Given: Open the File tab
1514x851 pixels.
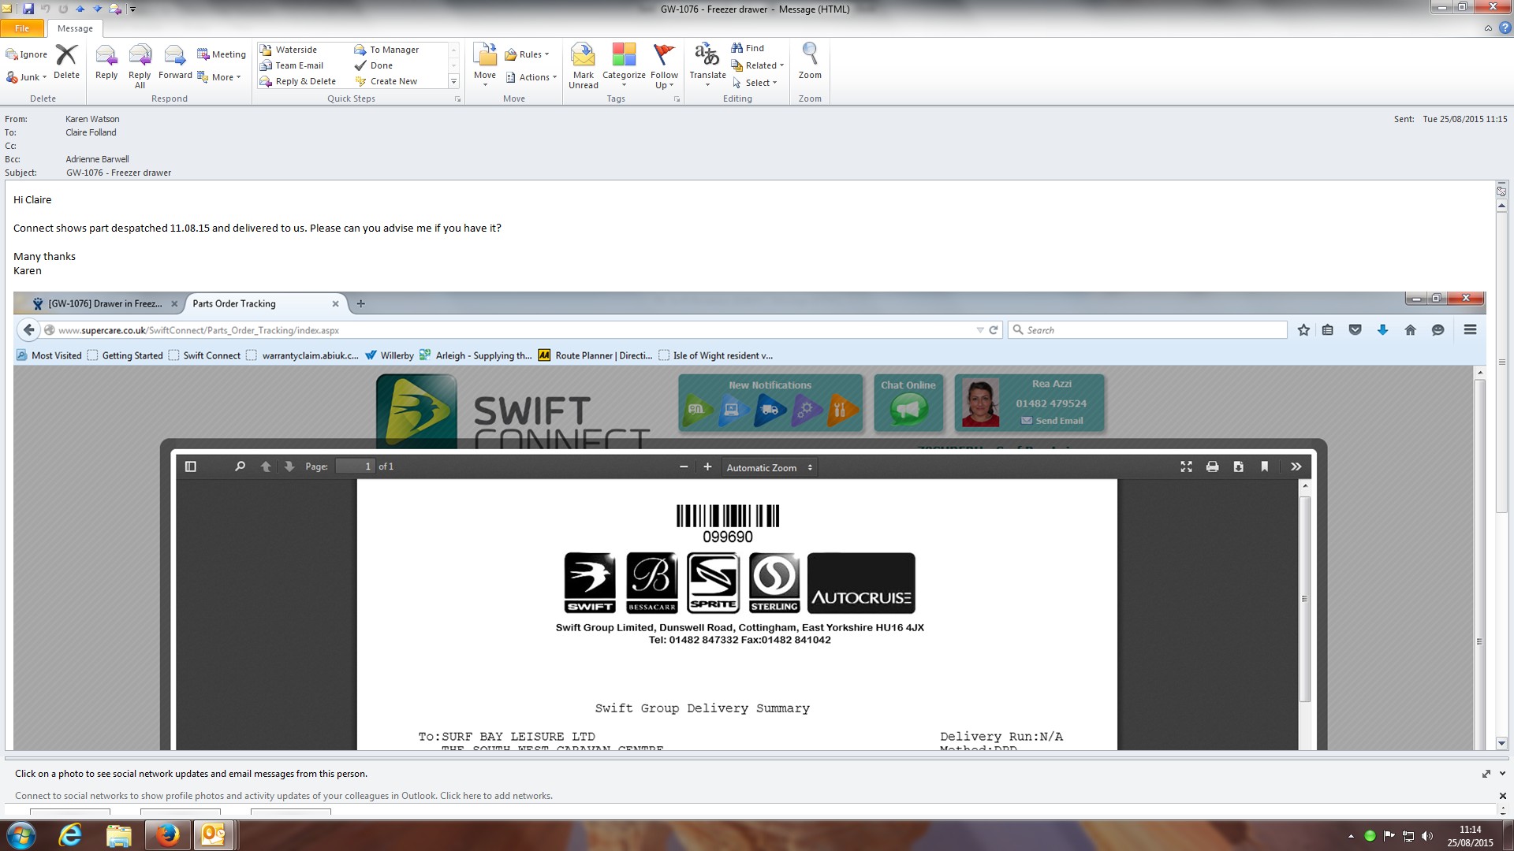Looking at the screenshot, I should (22, 28).
